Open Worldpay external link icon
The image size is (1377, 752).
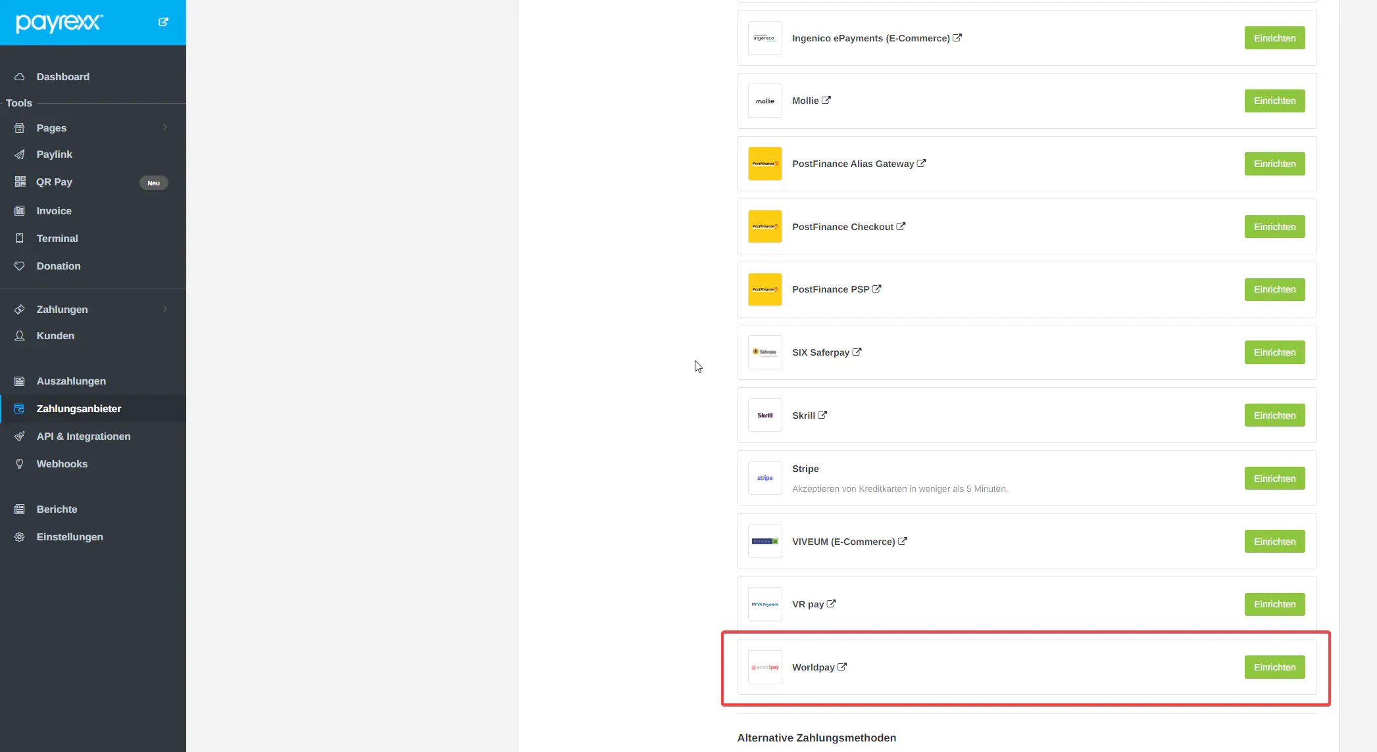tap(842, 667)
